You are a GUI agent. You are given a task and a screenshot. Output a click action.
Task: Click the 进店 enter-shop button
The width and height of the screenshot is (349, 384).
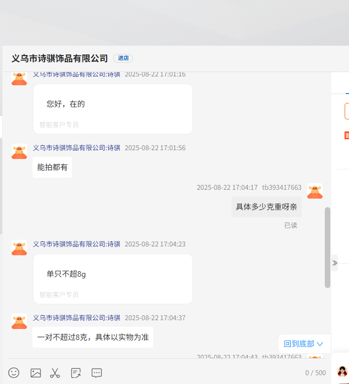tap(123, 58)
